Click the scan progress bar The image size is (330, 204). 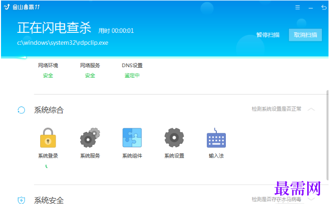[165, 57]
